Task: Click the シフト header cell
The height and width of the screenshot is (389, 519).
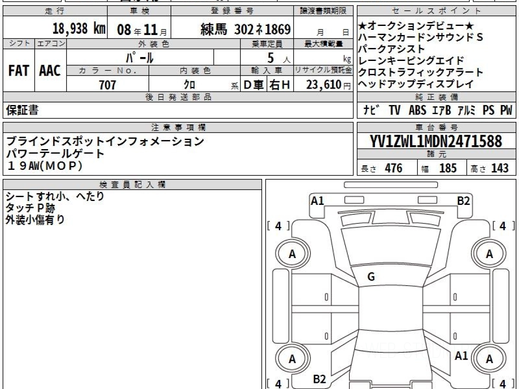Action: [19, 44]
